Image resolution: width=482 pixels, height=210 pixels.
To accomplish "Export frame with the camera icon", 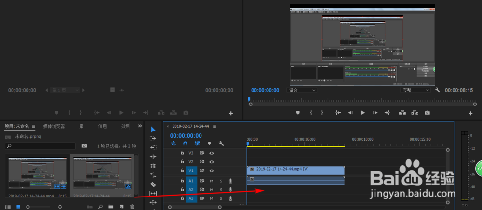I will tap(427, 113).
